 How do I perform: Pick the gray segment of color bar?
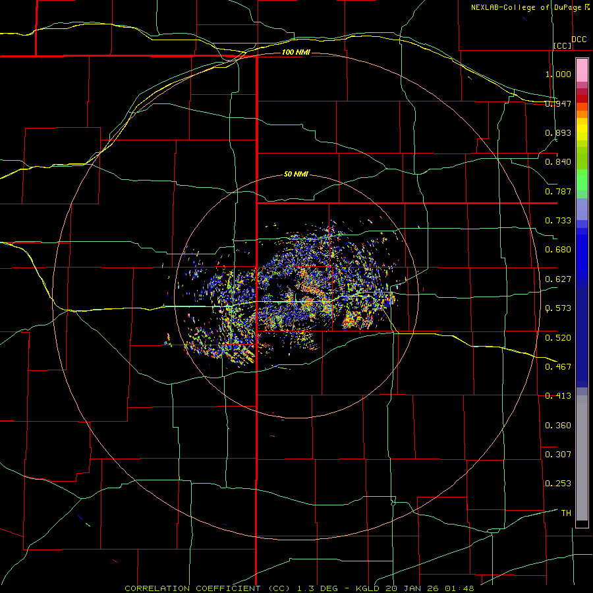pos(582,458)
